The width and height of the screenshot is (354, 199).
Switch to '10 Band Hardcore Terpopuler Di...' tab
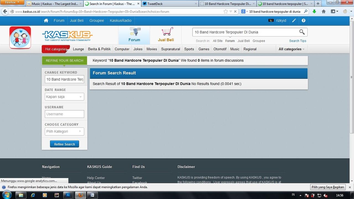[x=228, y=4]
